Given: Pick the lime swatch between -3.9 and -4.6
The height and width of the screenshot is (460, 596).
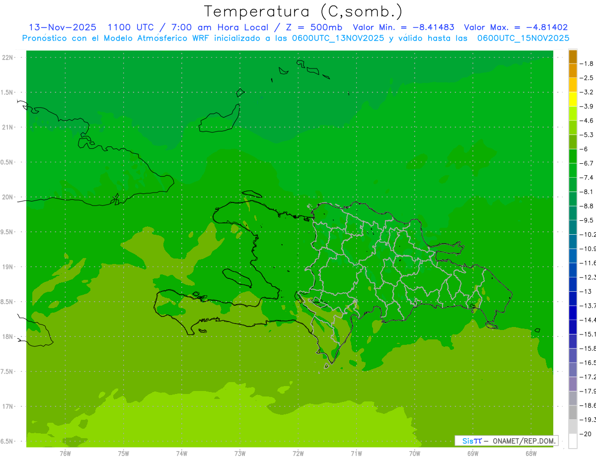Looking at the screenshot, I should (x=573, y=114).
